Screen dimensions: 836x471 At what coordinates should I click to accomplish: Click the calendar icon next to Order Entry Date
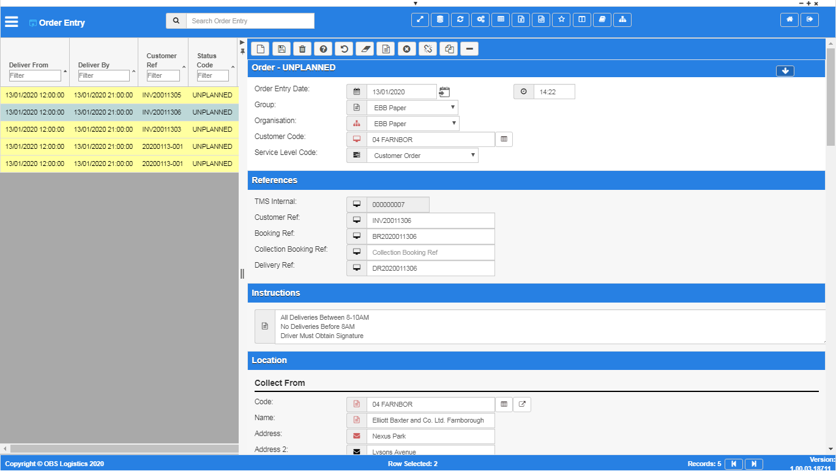(444, 92)
